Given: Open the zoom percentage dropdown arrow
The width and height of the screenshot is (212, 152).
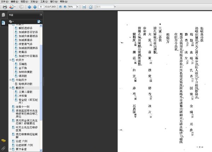Looking at the screenshot, I should tap(77, 7).
